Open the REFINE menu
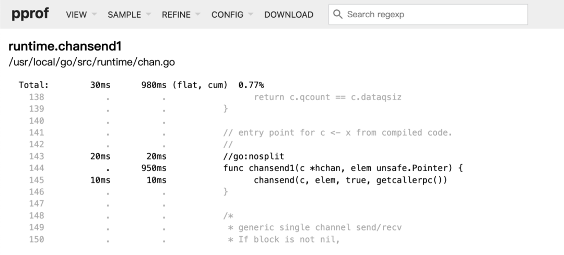 (x=181, y=15)
